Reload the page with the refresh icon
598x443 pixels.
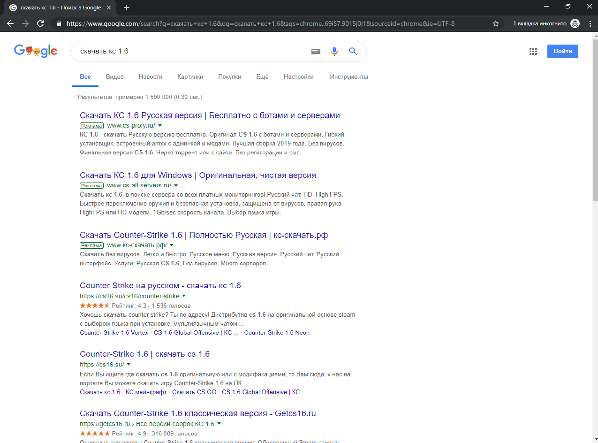tap(40, 23)
